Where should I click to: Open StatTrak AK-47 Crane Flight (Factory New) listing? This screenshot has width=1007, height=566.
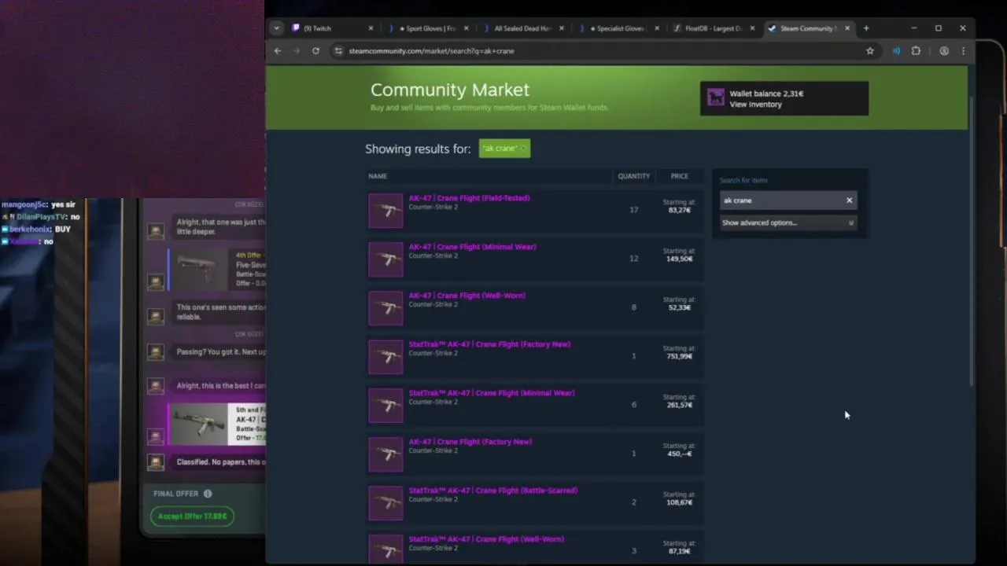coord(489,344)
